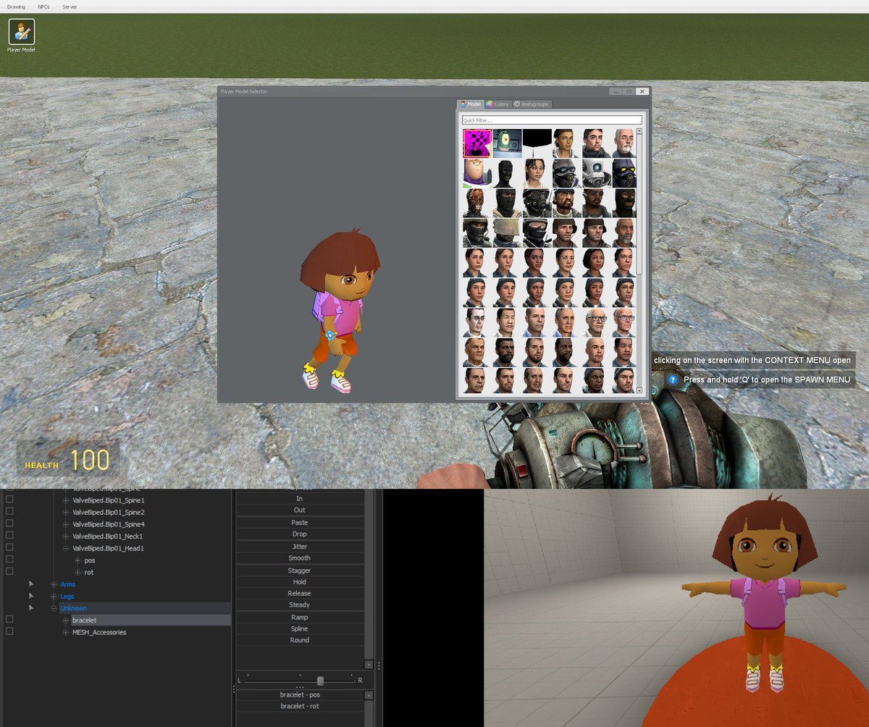The height and width of the screenshot is (727, 869).
Task: Tick the checkbox for ValveBiped.Bip01_Spine4
Action: [9, 524]
